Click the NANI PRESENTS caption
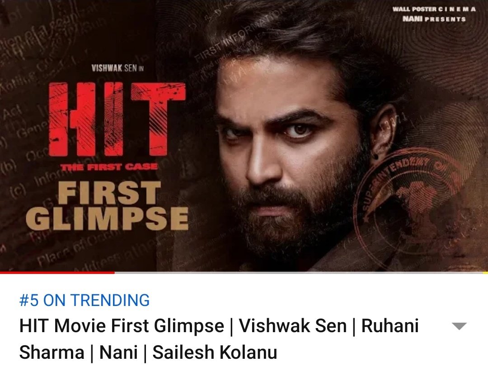 [434, 19]
